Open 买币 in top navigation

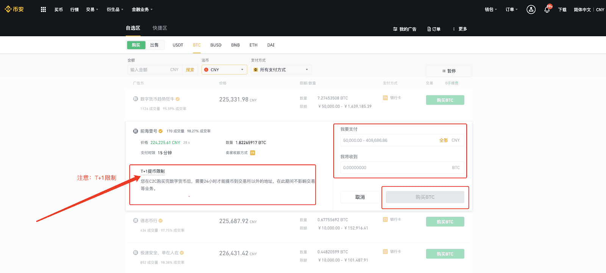pyautogui.click(x=59, y=10)
